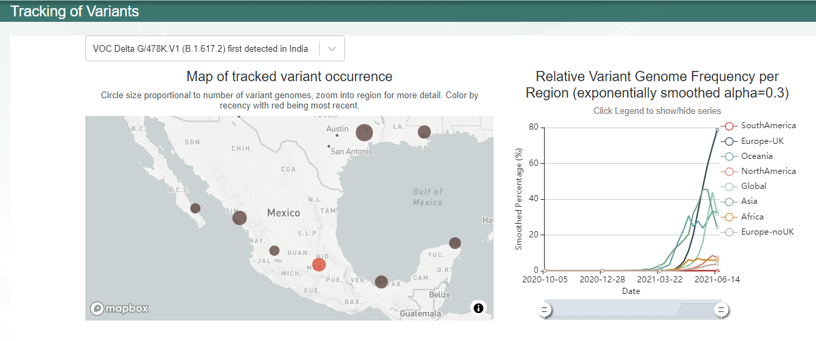Click the variant circle near Louisiana

coord(424,132)
